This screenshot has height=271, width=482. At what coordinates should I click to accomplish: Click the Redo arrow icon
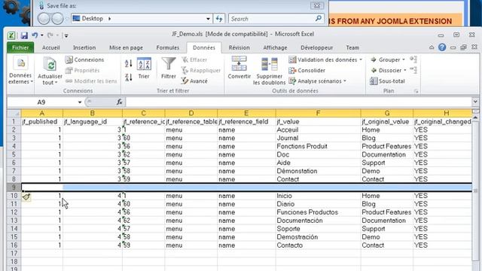50,35
